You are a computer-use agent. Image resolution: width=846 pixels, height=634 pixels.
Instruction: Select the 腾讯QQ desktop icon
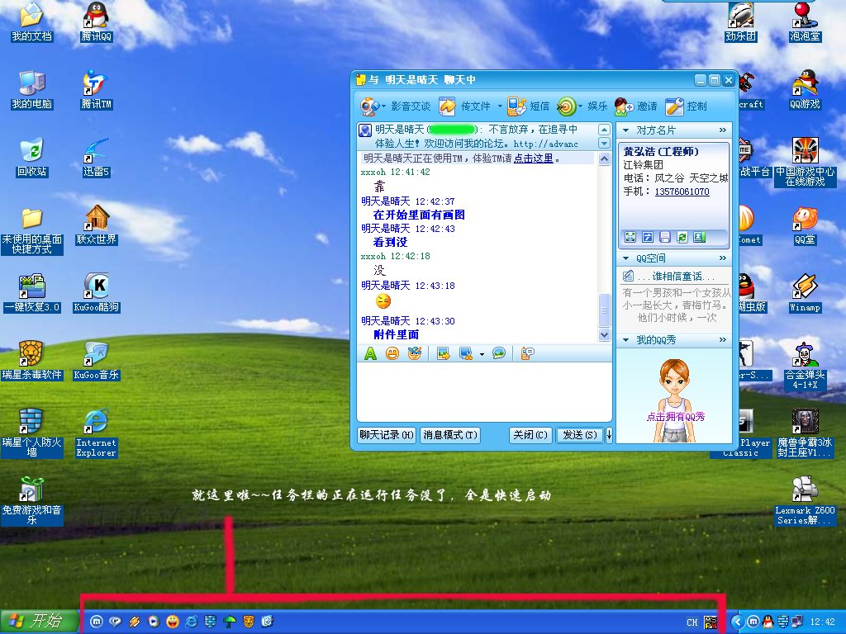pyautogui.click(x=97, y=22)
